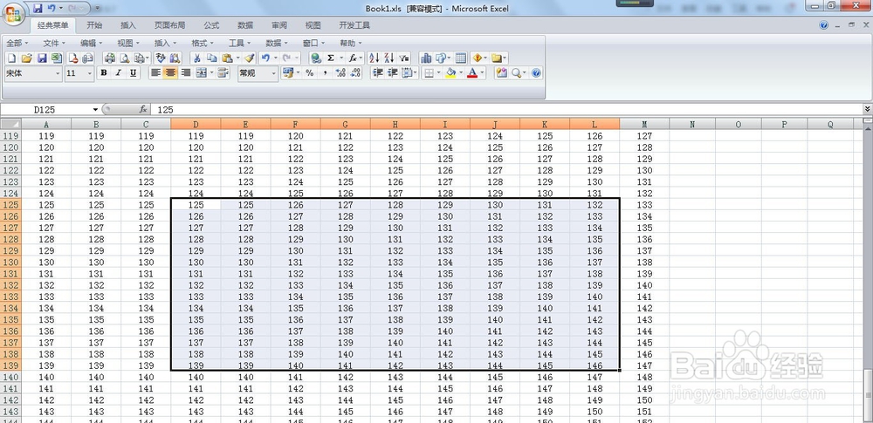This screenshot has width=873, height=423.
Task: Open the 帮助 classic menu
Action: pyautogui.click(x=351, y=43)
